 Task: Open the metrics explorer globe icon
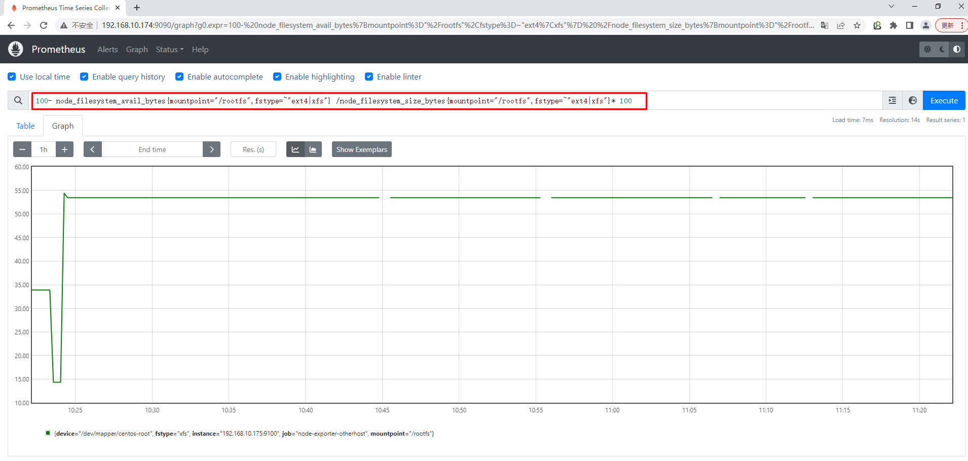point(913,100)
